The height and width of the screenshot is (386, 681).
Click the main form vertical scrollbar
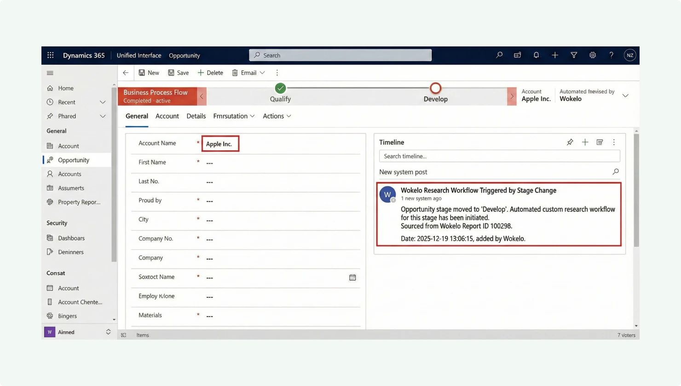636,191
